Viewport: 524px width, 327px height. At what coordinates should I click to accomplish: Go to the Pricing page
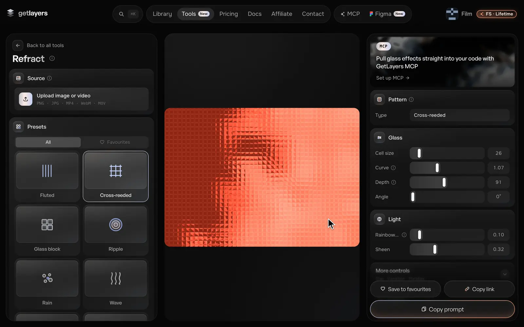pyautogui.click(x=229, y=14)
